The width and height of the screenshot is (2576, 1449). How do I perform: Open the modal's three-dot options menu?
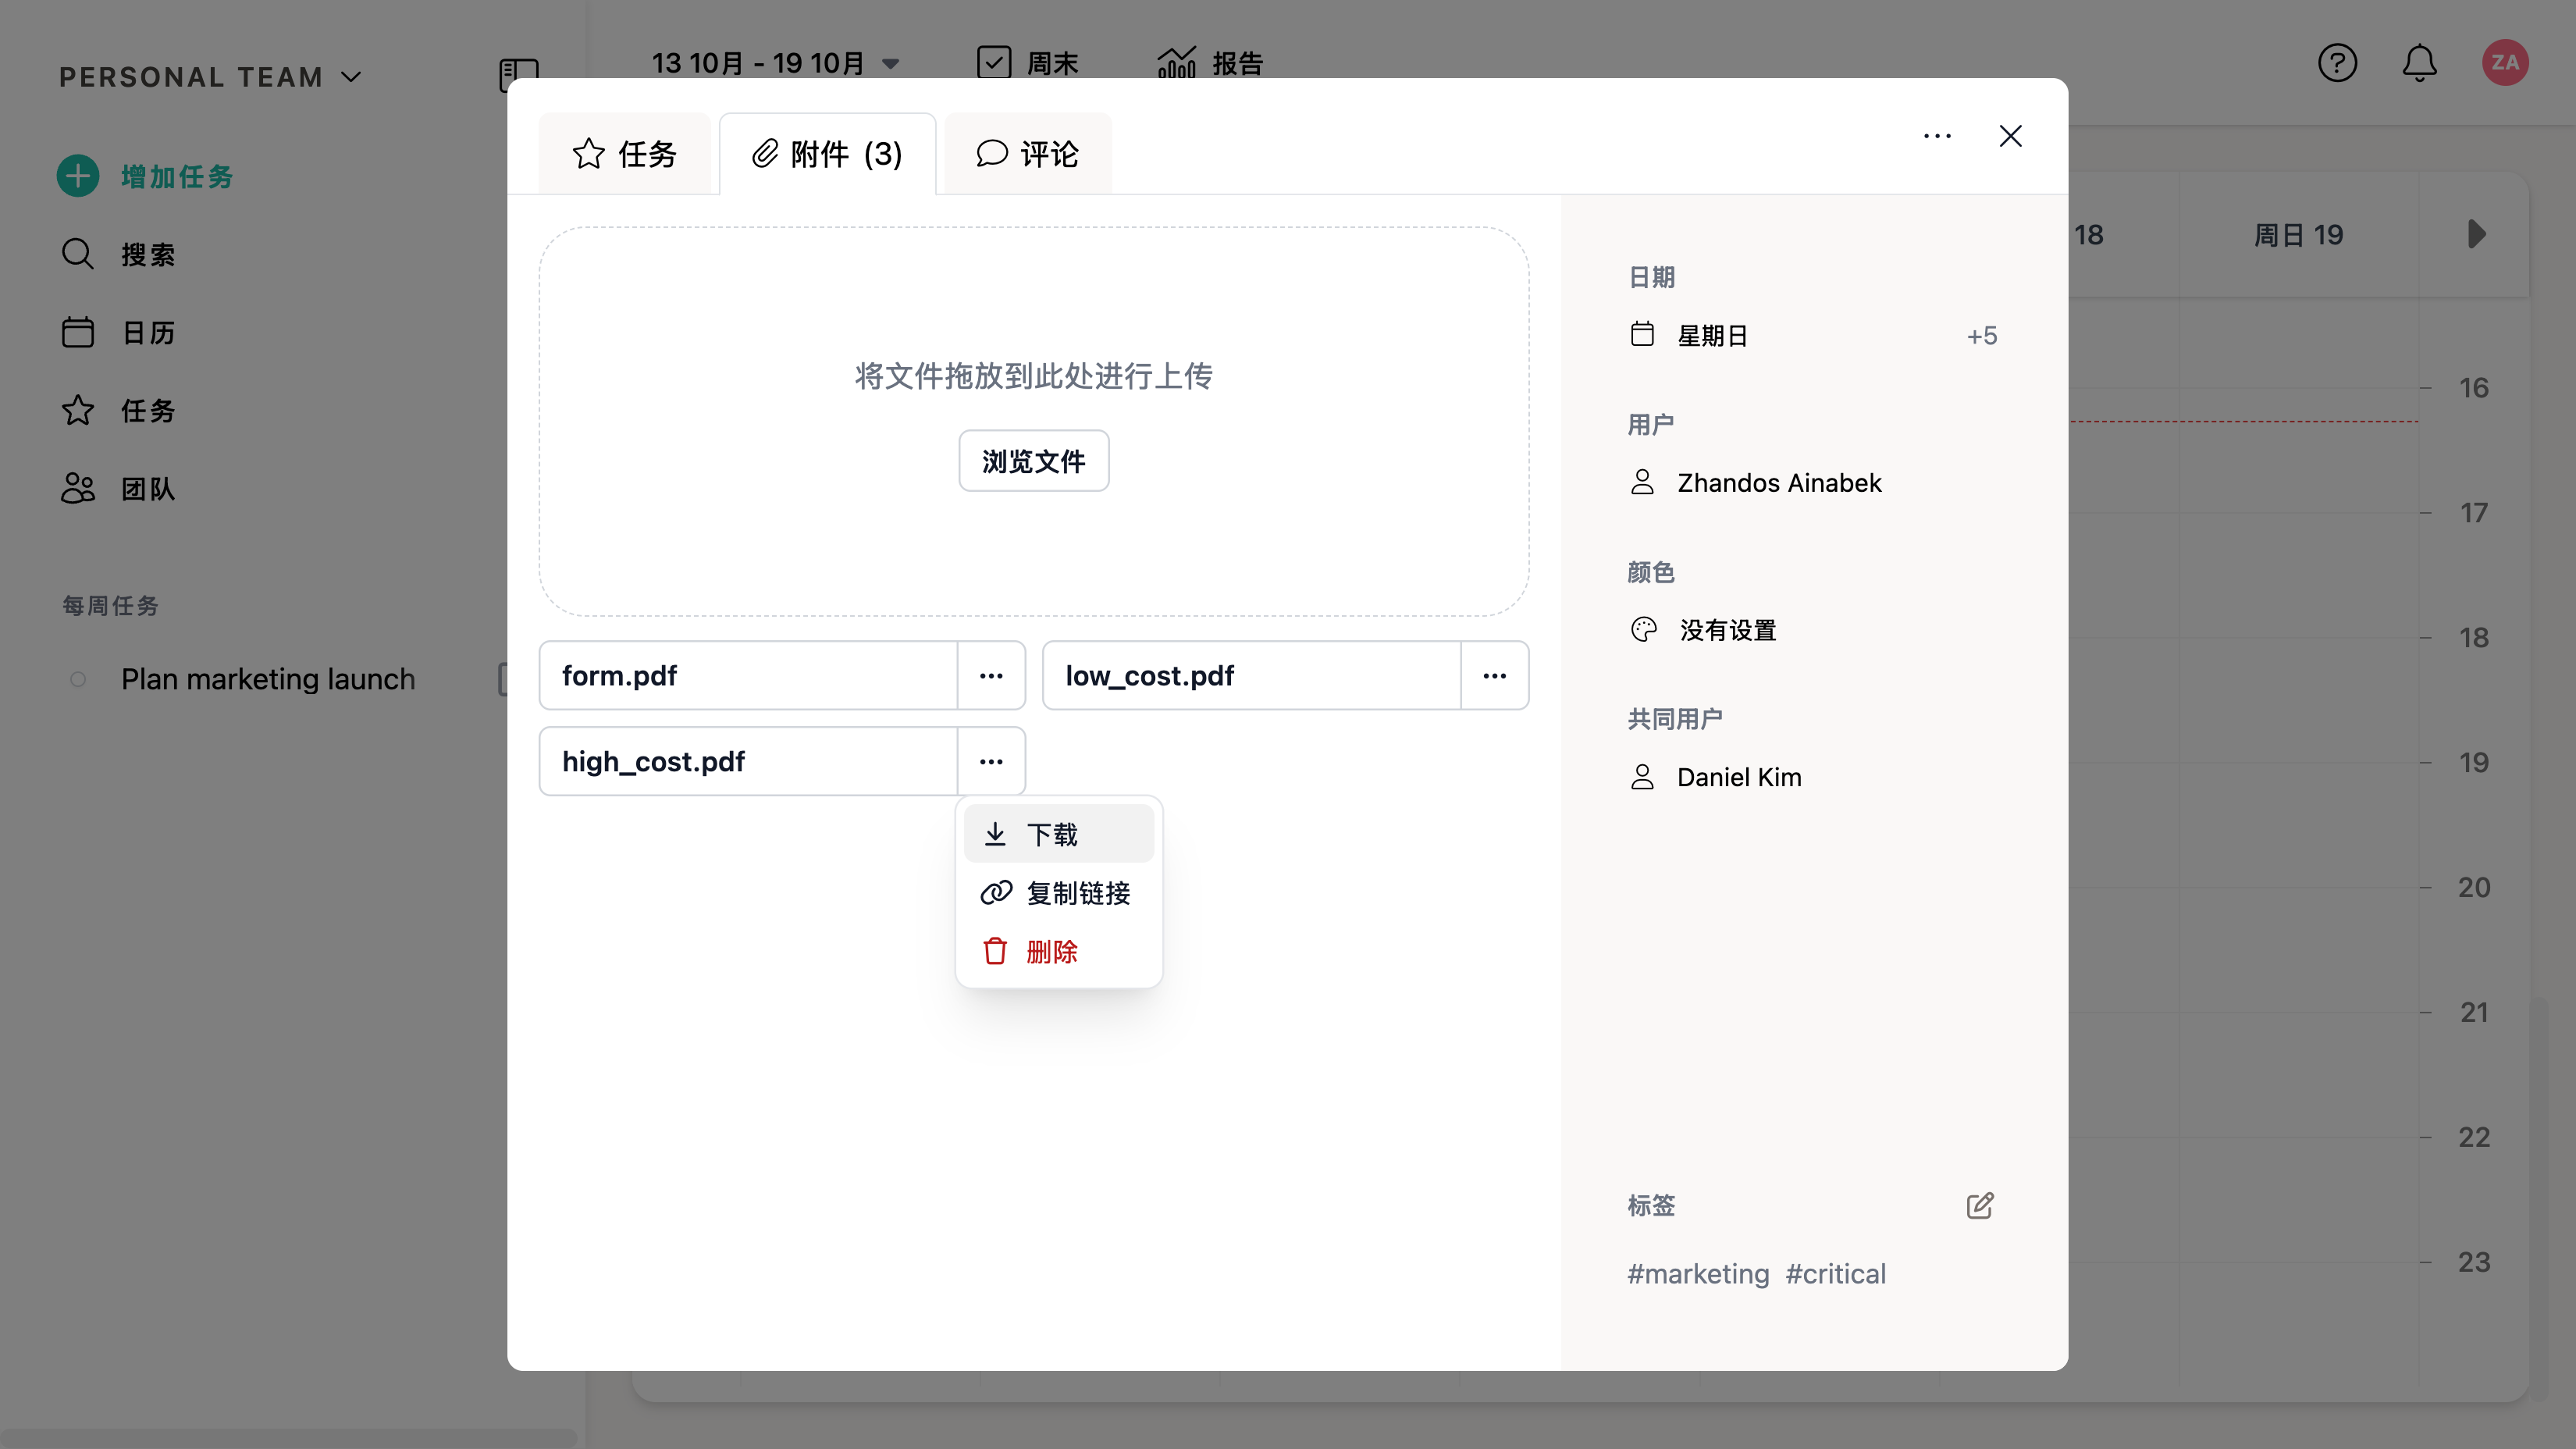[x=1937, y=136]
